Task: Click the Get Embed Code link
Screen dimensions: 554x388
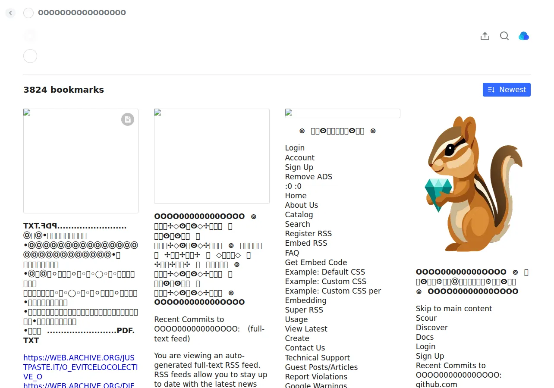Action: click(316, 263)
